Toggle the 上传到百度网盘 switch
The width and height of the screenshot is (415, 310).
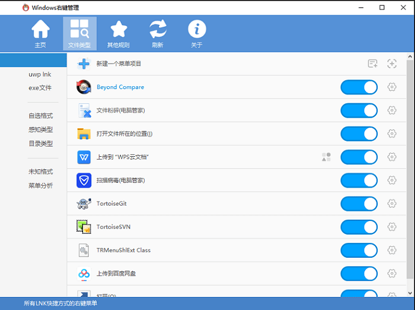point(359,274)
